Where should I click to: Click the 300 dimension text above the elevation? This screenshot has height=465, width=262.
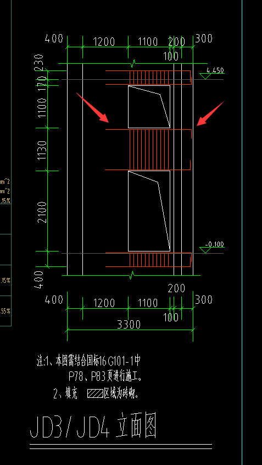tap(204, 39)
